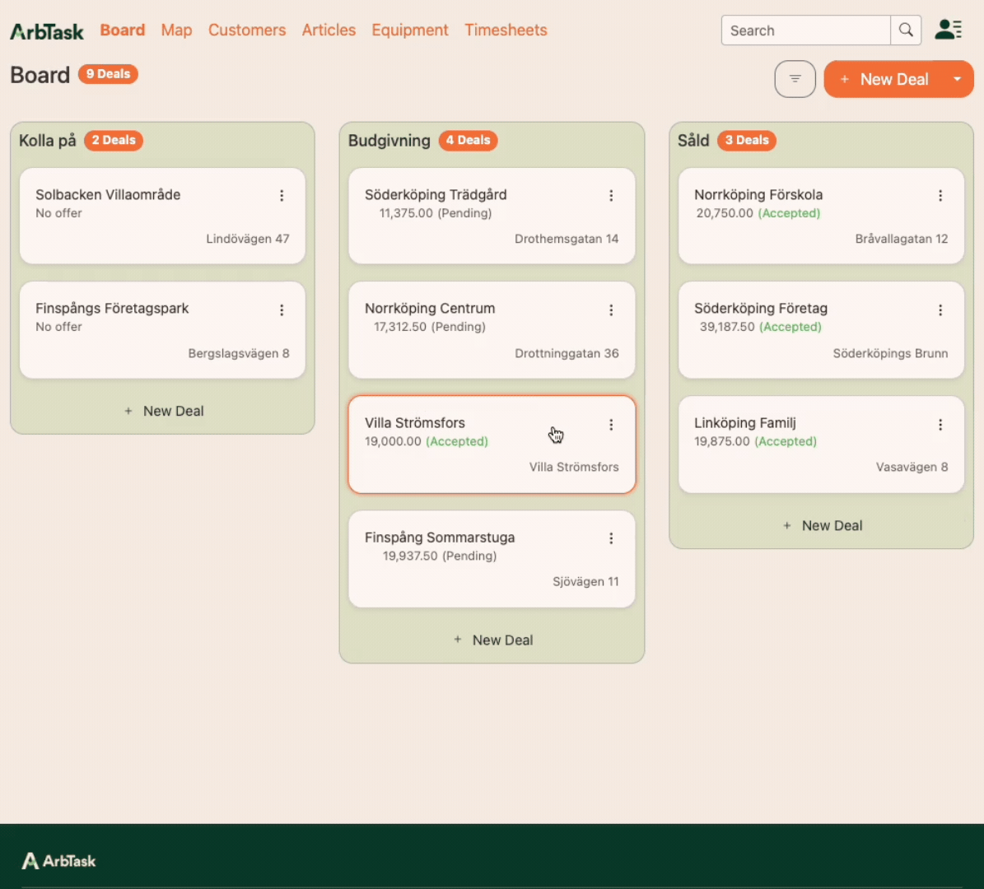
Task: Click the 4 Deals badge
Action: pyautogui.click(x=469, y=140)
